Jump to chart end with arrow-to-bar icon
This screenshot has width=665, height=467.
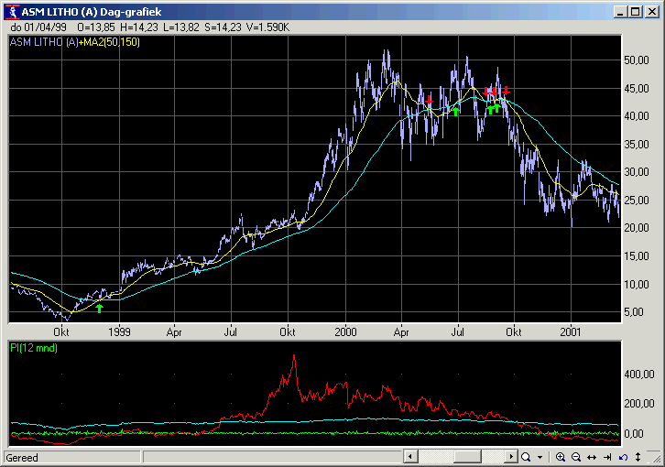607,457
